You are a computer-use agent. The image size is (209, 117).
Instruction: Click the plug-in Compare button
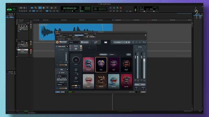click(92, 37)
